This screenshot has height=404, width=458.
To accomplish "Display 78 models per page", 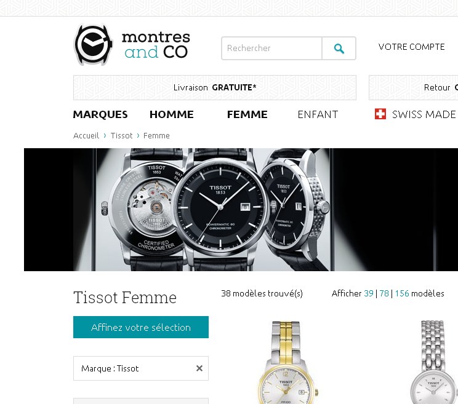I will point(384,293).
